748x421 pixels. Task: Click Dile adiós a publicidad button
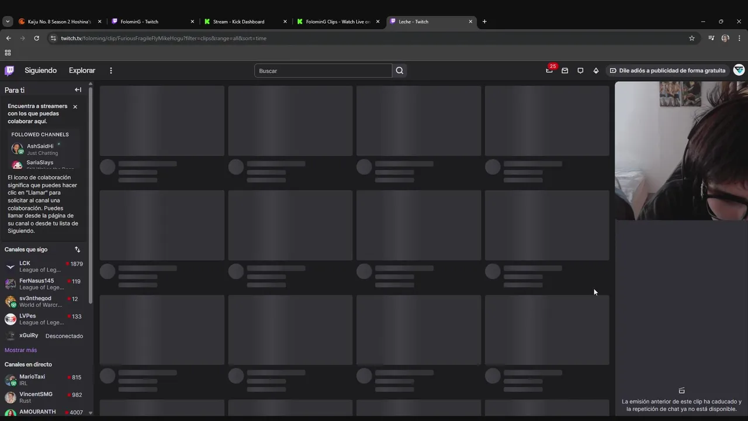tap(667, 71)
